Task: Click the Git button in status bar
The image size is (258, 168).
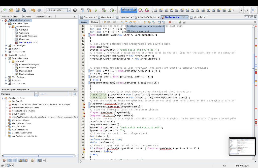Action: tap(10, 165)
